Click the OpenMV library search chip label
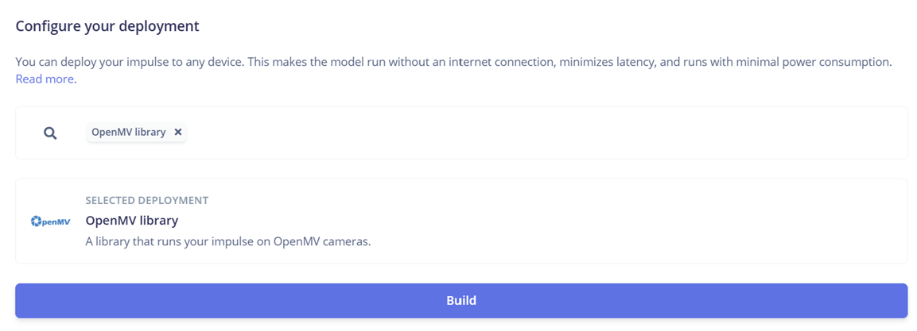Image resolution: width=917 pixels, height=331 pixels. pyautogui.click(x=128, y=133)
